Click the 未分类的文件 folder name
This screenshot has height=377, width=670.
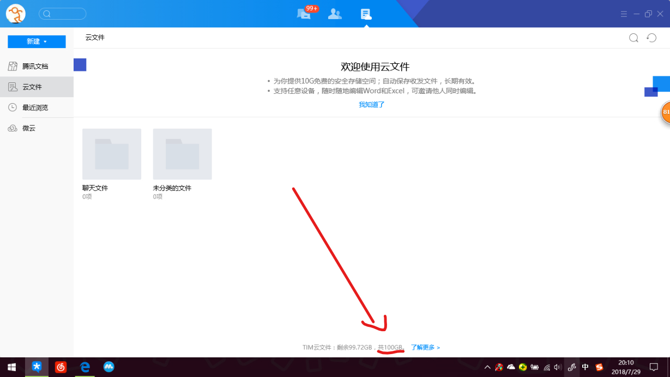[x=172, y=188]
